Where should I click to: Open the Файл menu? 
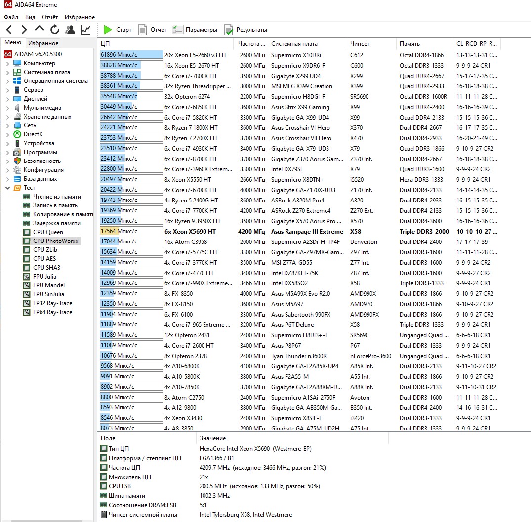coord(11,17)
